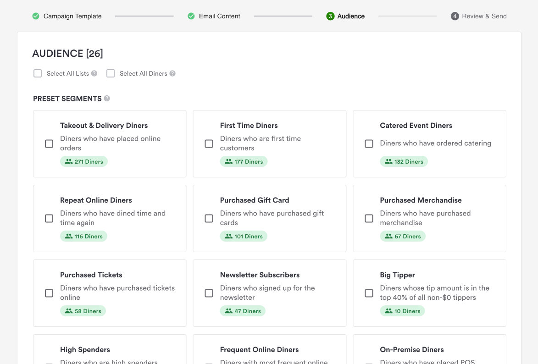The image size is (538, 364).
Task: Enable the Select All Diners checkbox
Action: tap(111, 73)
